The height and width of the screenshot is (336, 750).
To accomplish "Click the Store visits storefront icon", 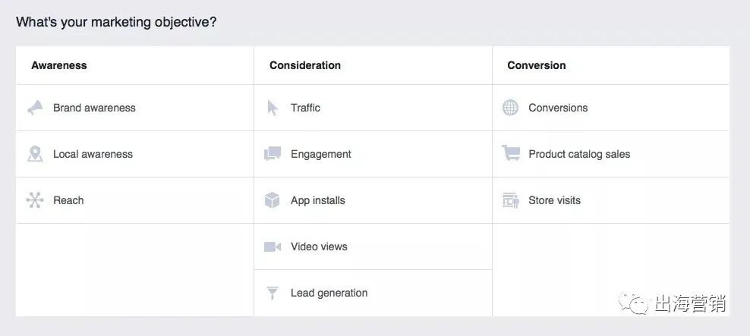I will tap(510, 200).
